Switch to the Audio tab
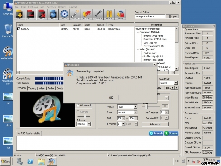 coord(51,89)
